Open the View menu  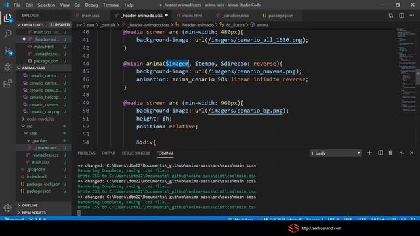coord(64,5)
